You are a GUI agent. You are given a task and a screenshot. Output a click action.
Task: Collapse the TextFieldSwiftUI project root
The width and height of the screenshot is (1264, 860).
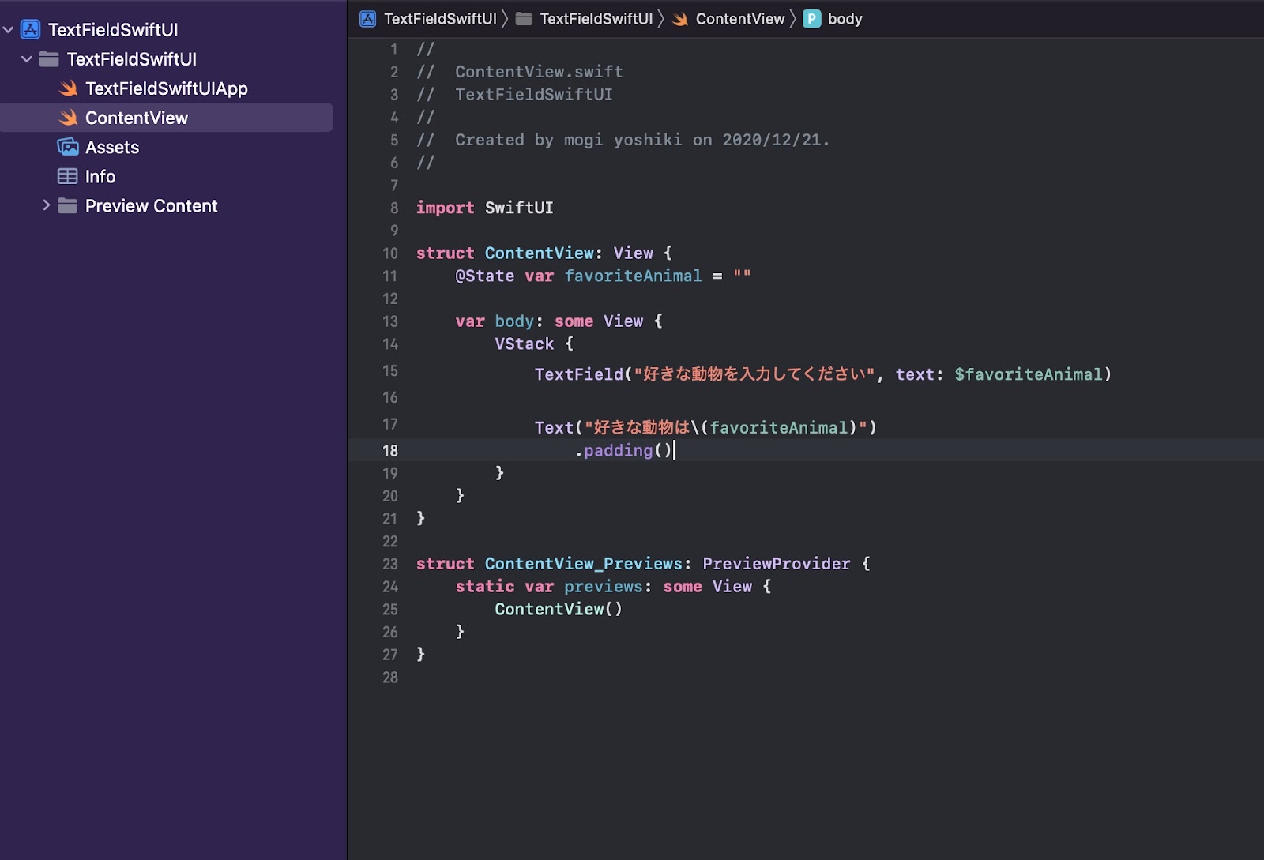click(9, 30)
